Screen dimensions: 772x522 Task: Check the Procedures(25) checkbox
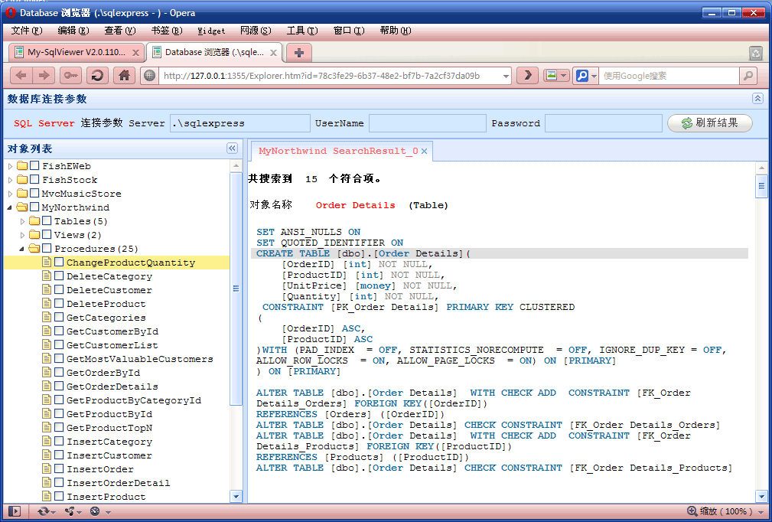tap(47, 249)
